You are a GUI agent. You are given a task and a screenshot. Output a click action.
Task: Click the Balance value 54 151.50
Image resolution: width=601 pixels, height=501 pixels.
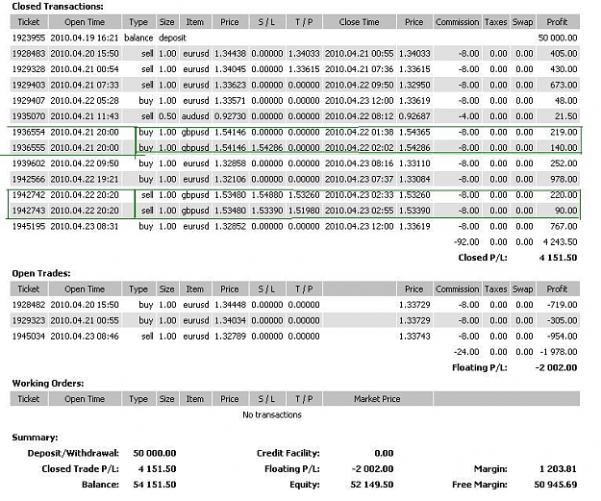(x=155, y=485)
